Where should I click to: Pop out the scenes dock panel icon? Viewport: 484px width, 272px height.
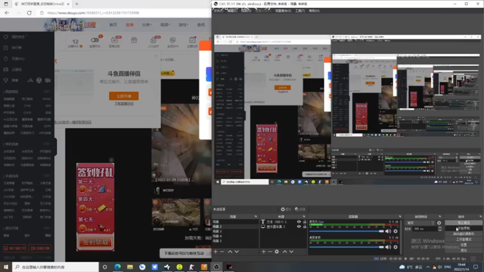tap(255, 216)
